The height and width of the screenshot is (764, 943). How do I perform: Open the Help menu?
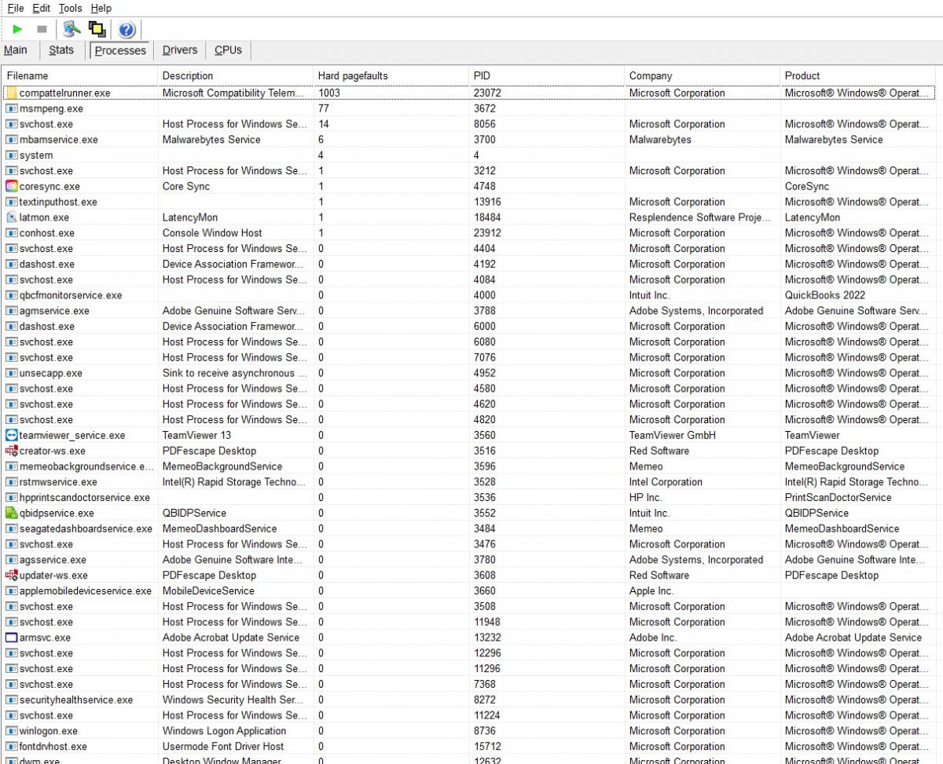coord(101,8)
